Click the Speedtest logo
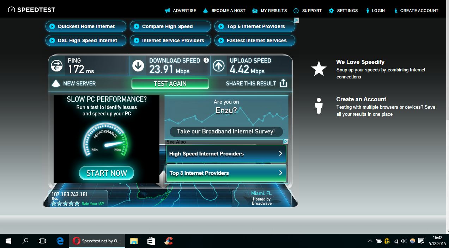 click(31, 10)
